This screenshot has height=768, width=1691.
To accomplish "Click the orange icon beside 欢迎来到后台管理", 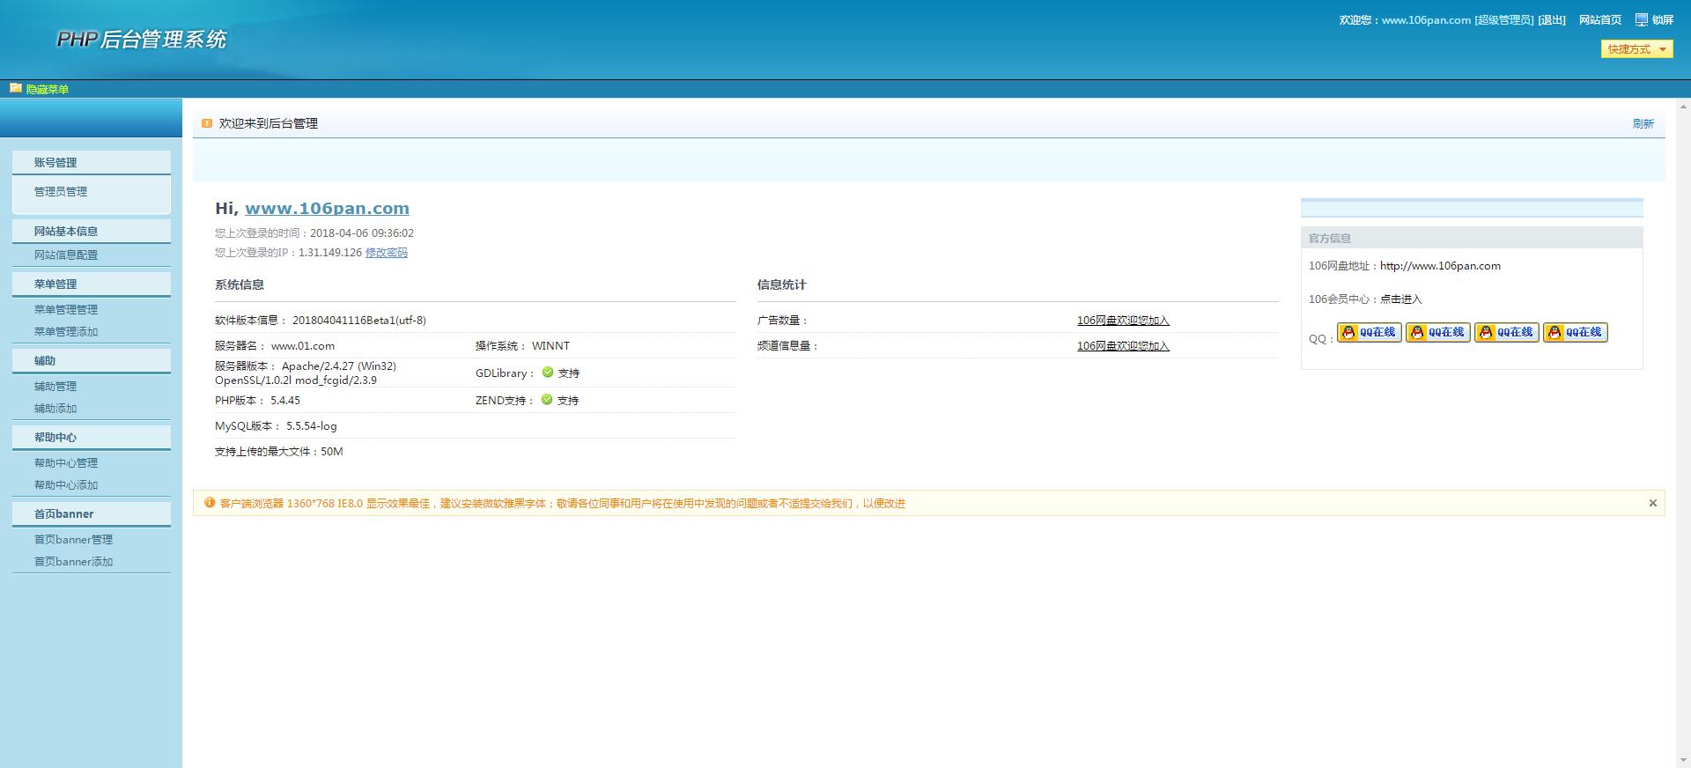I will click(x=207, y=123).
